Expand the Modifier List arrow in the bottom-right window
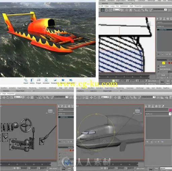Image resolution: width=172 pixels, height=171 pixels. click(x=170, y=114)
